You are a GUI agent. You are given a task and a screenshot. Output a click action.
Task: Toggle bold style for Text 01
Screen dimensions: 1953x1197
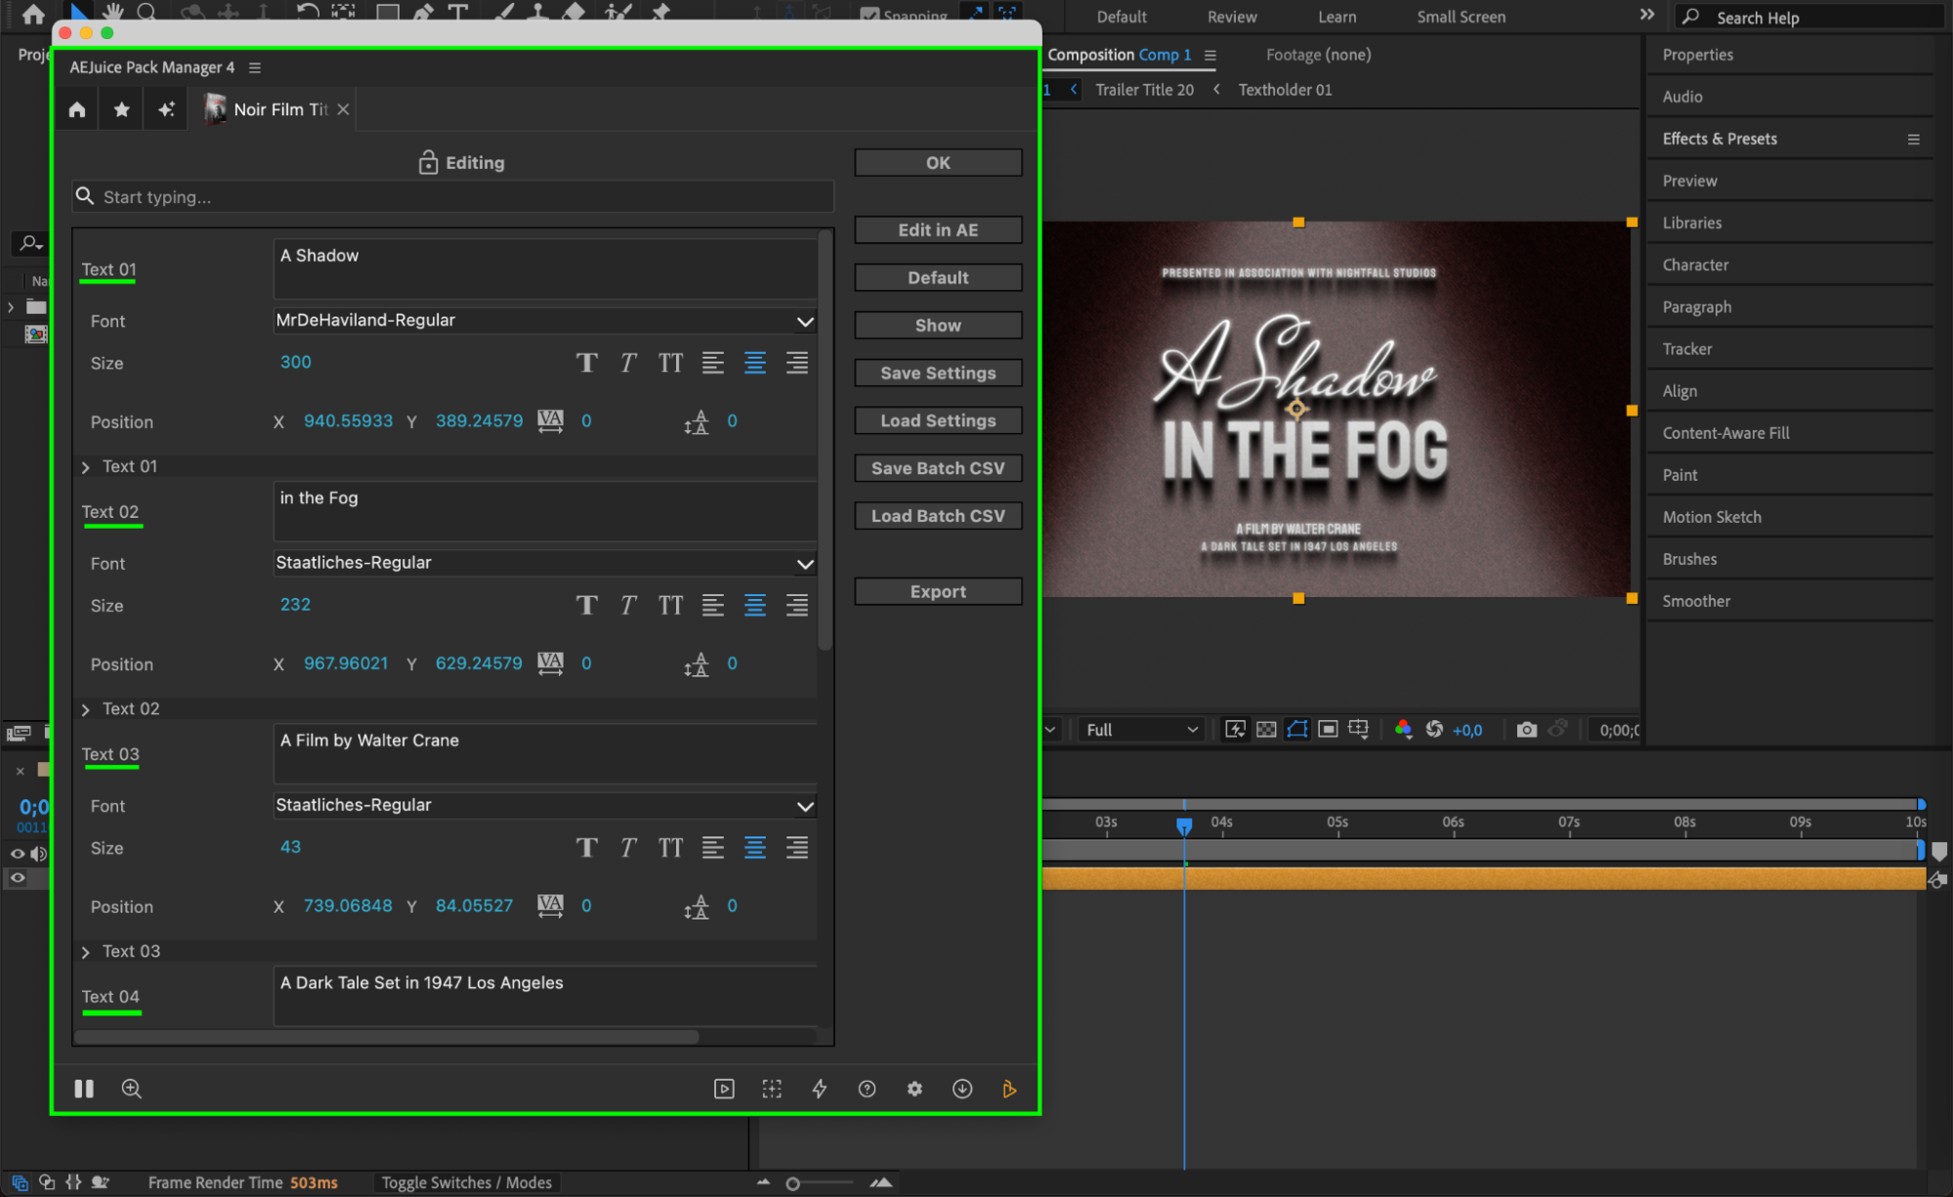586,363
